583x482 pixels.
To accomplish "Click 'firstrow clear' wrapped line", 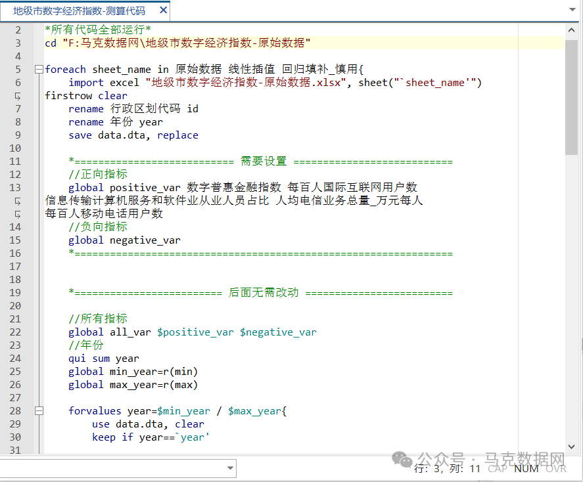I will tap(86, 96).
